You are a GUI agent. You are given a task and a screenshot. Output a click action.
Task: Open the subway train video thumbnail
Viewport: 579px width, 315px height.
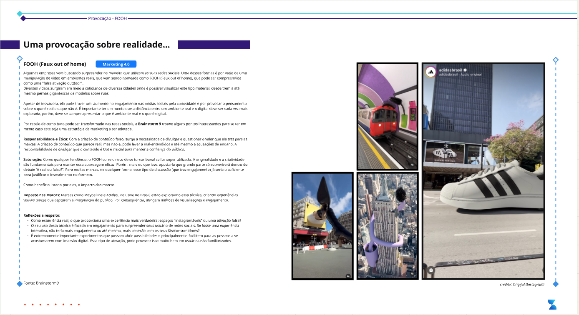(387, 116)
